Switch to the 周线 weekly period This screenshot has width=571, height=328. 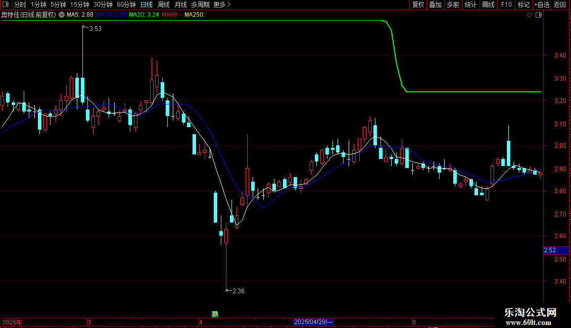(164, 5)
